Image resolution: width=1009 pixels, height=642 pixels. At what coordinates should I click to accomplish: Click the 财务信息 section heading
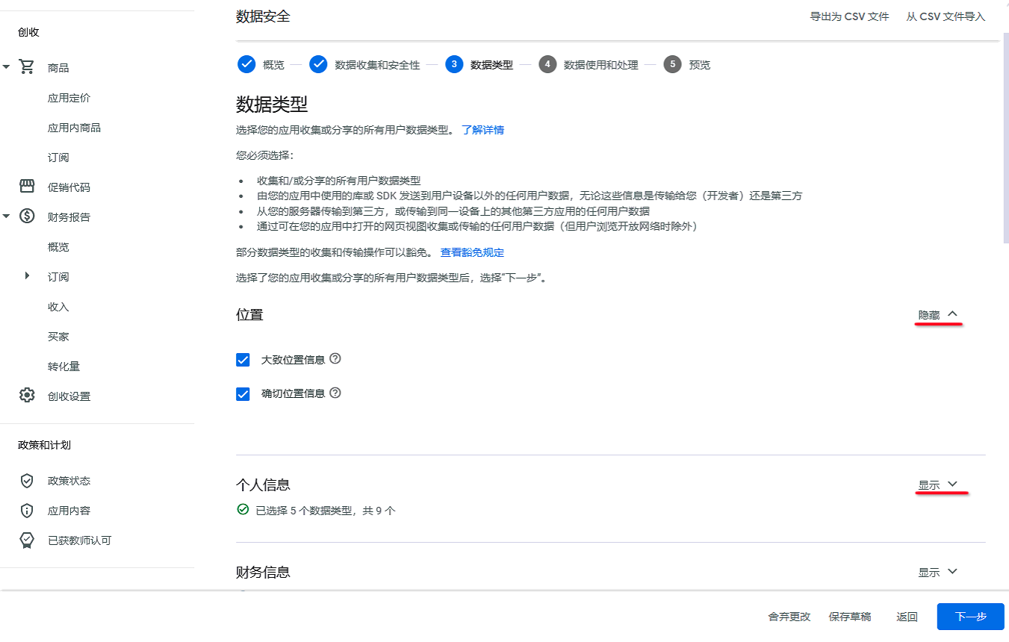[x=263, y=572]
